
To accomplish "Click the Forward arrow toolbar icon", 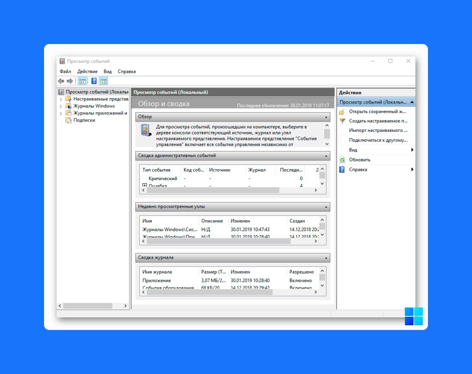I will [x=70, y=81].
